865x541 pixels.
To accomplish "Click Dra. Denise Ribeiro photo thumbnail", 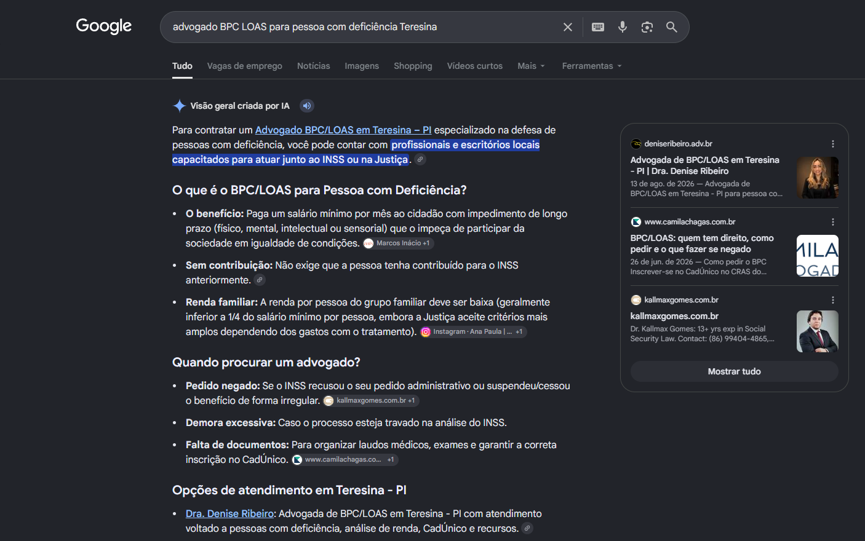I will click(818, 178).
